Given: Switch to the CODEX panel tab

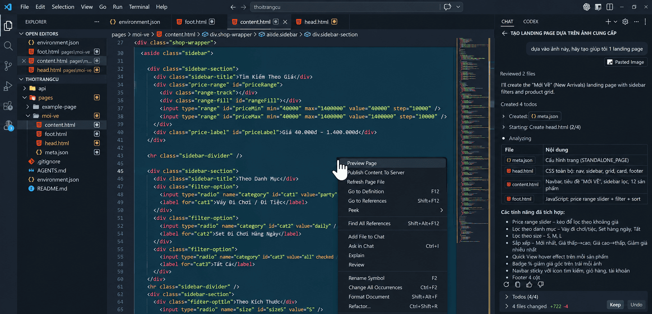Looking at the screenshot, I should [x=530, y=22].
